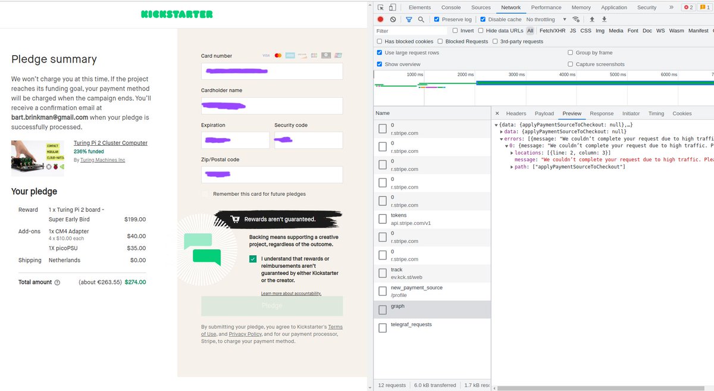714x391 pixels.
Task: Open the Privacy Policy link
Action: [245, 334]
